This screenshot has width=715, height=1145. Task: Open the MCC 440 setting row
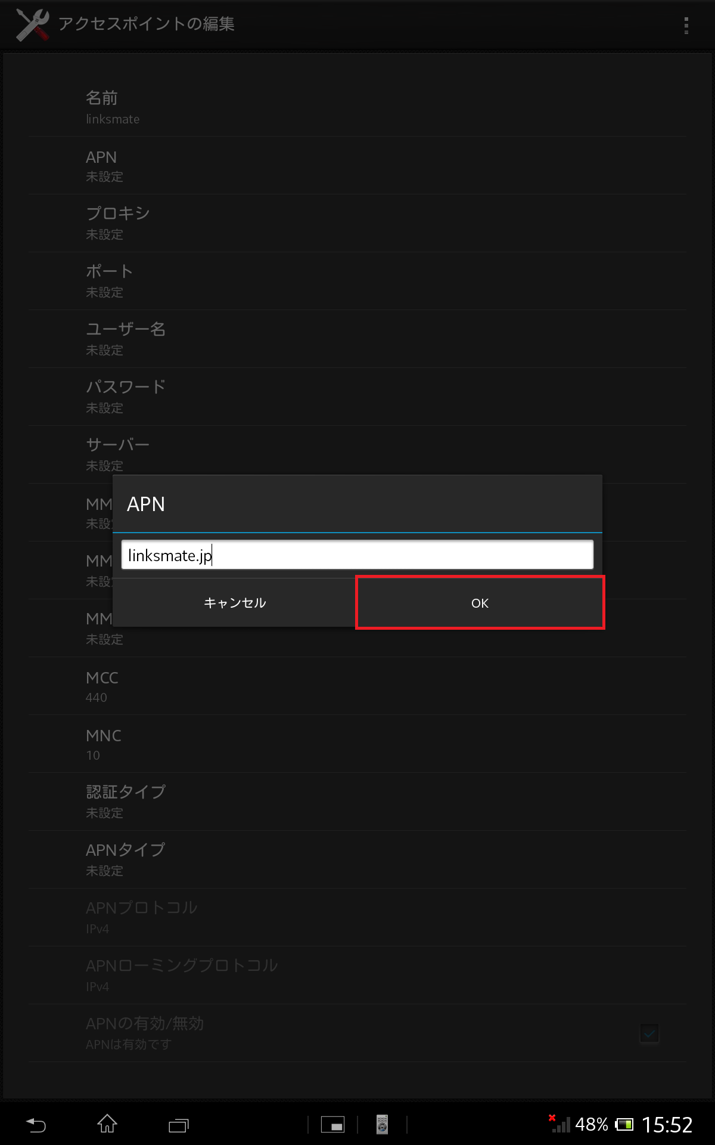pyautogui.click(x=357, y=686)
